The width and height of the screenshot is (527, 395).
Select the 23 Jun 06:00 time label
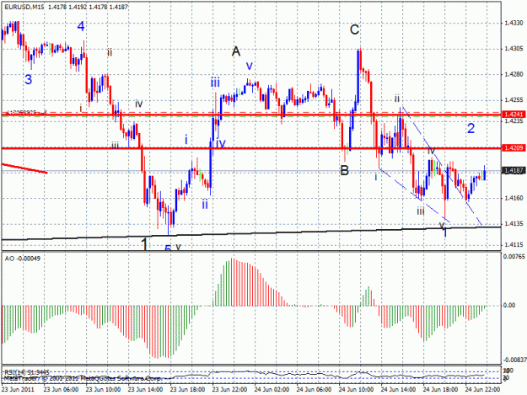click(x=61, y=390)
